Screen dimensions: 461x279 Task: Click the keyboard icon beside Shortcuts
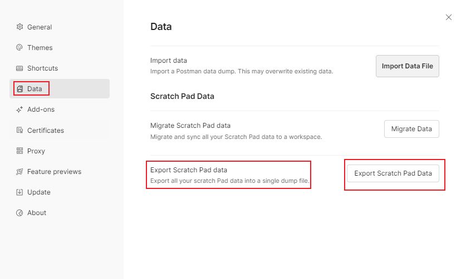(x=19, y=68)
